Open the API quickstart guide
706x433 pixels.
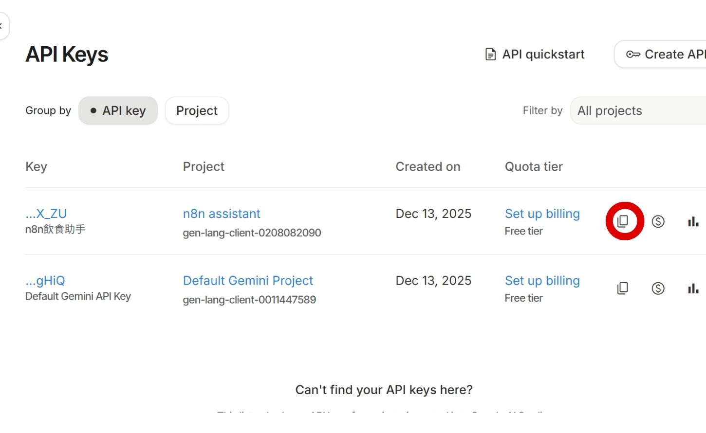pos(543,54)
